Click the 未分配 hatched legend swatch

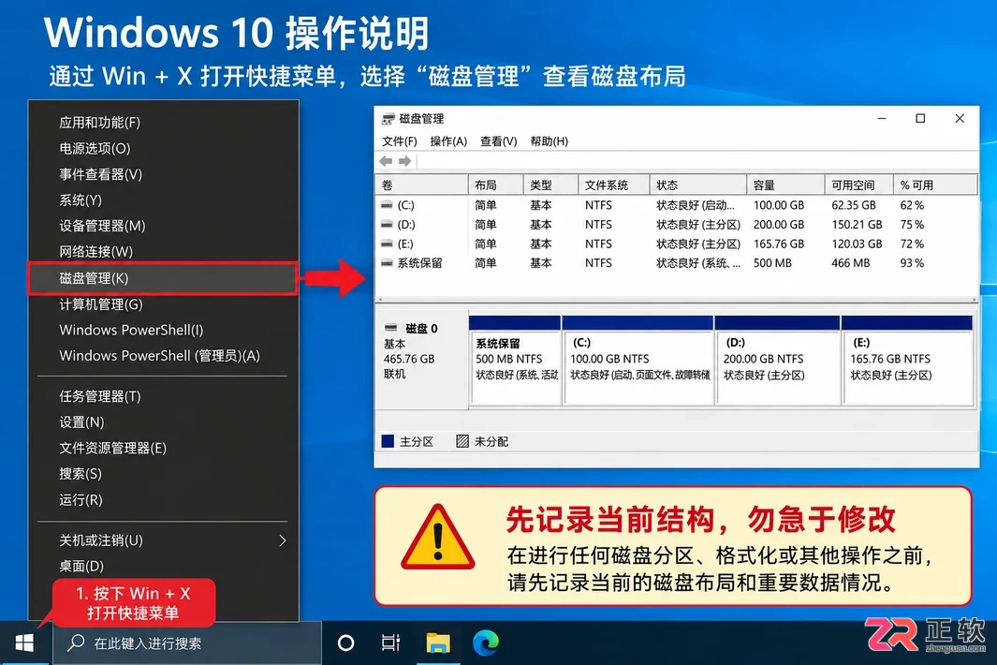(462, 441)
